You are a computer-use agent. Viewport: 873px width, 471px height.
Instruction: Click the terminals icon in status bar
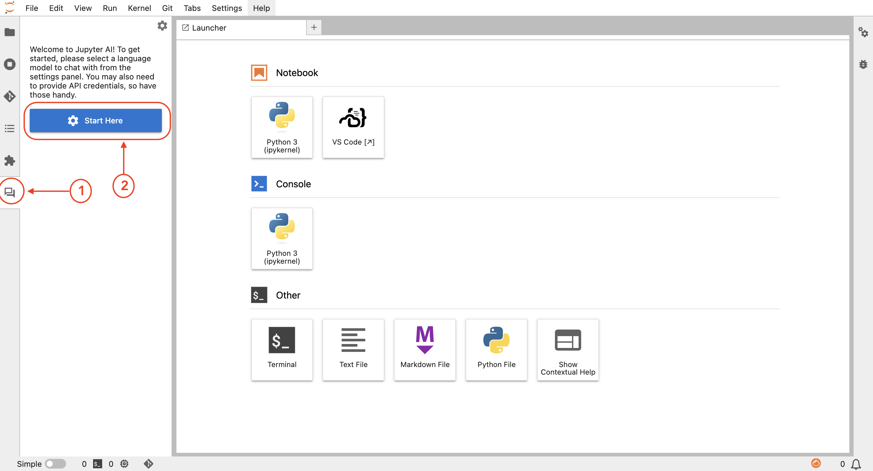[x=98, y=464]
